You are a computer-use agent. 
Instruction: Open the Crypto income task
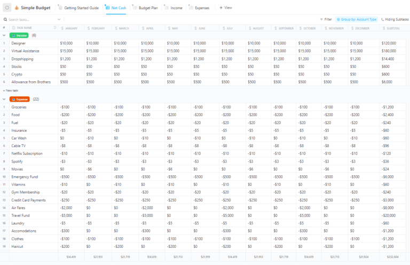pos(17,75)
